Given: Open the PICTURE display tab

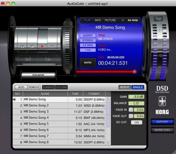Looking at the screenshot, I should coord(110,20).
